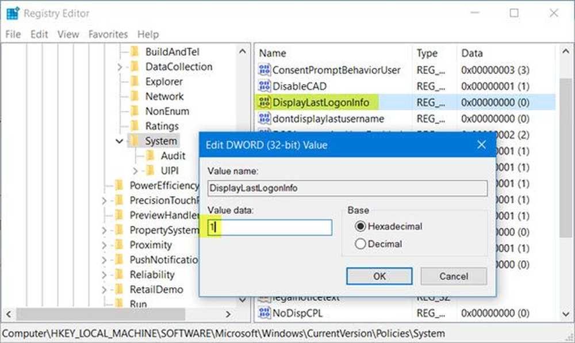Expand the UIPI subkey
Image resolution: width=575 pixels, height=343 pixels.
[x=136, y=171]
